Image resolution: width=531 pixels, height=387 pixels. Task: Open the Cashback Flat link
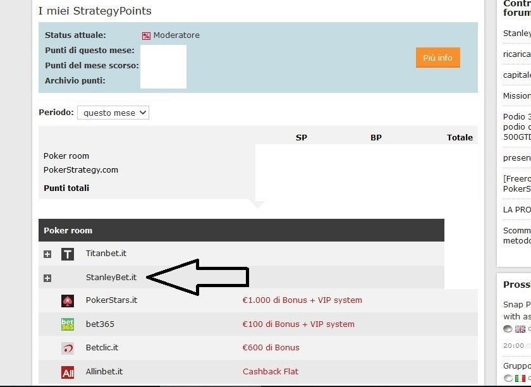click(x=271, y=371)
